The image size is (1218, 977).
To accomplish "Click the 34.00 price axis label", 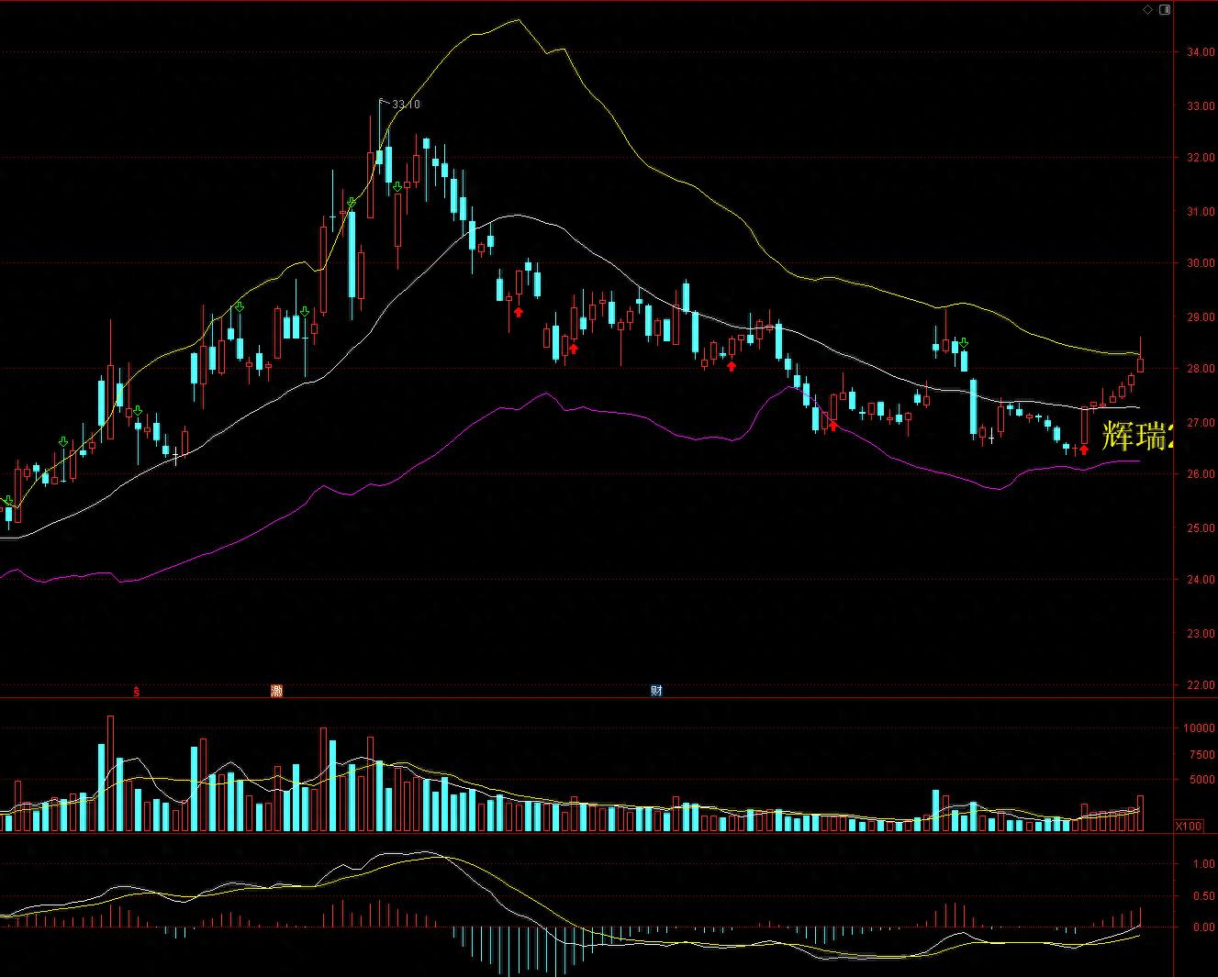I will (1200, 52).
